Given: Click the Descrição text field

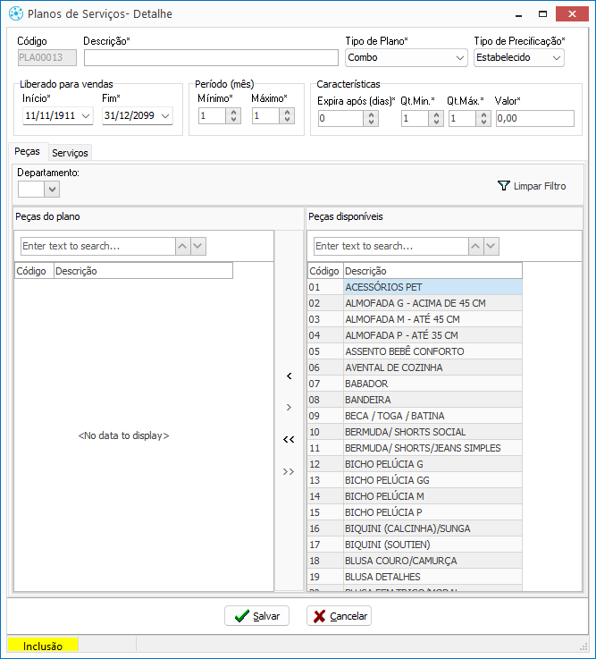Looking at the screenshot, I should 211,58.
